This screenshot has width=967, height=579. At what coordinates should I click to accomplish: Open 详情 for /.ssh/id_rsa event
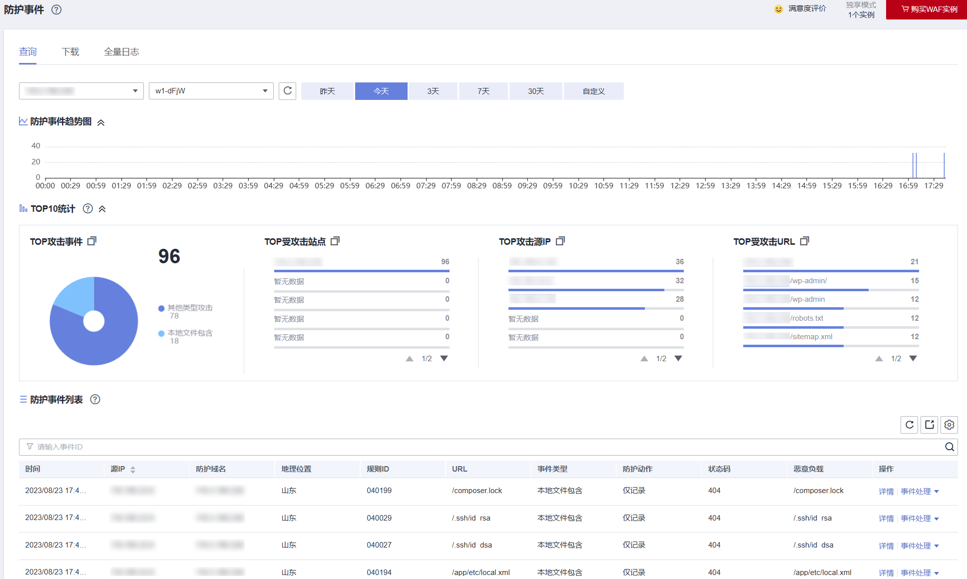[886, 519]
